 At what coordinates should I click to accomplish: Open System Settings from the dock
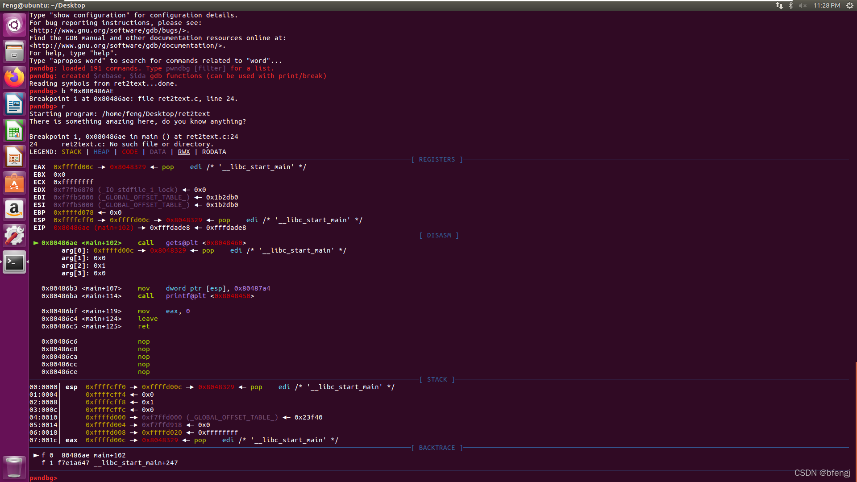click(14, 236)
